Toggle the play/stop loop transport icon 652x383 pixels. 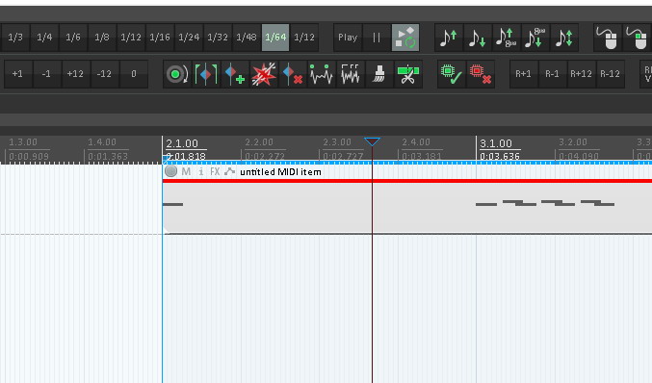405,38
